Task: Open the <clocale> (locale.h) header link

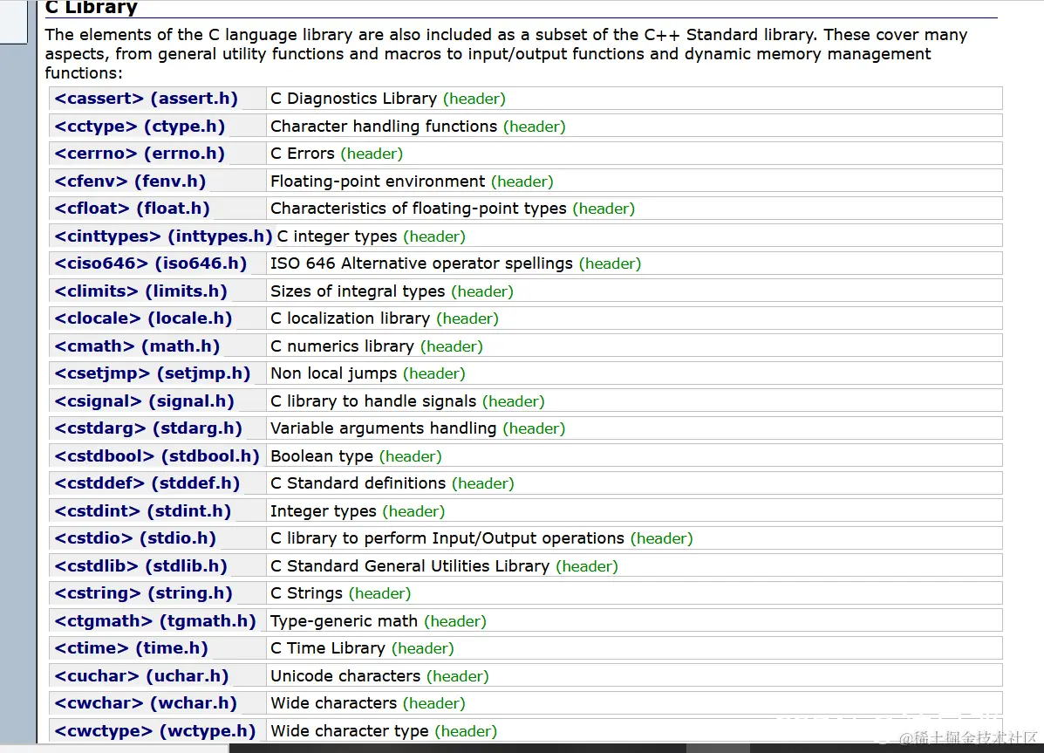Action: (143, 318)
